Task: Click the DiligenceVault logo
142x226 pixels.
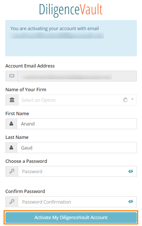Action: point(71,10)
